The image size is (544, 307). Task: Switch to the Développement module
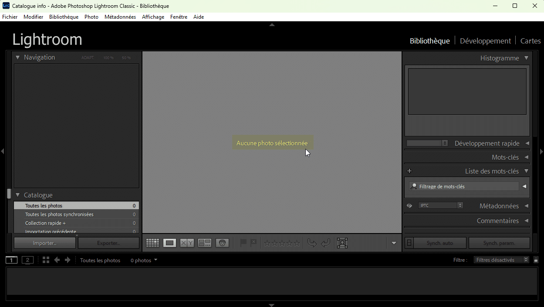[485, 40]
